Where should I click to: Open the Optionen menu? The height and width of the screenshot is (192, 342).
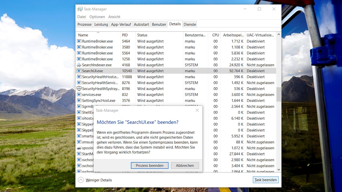coord(97,17)
